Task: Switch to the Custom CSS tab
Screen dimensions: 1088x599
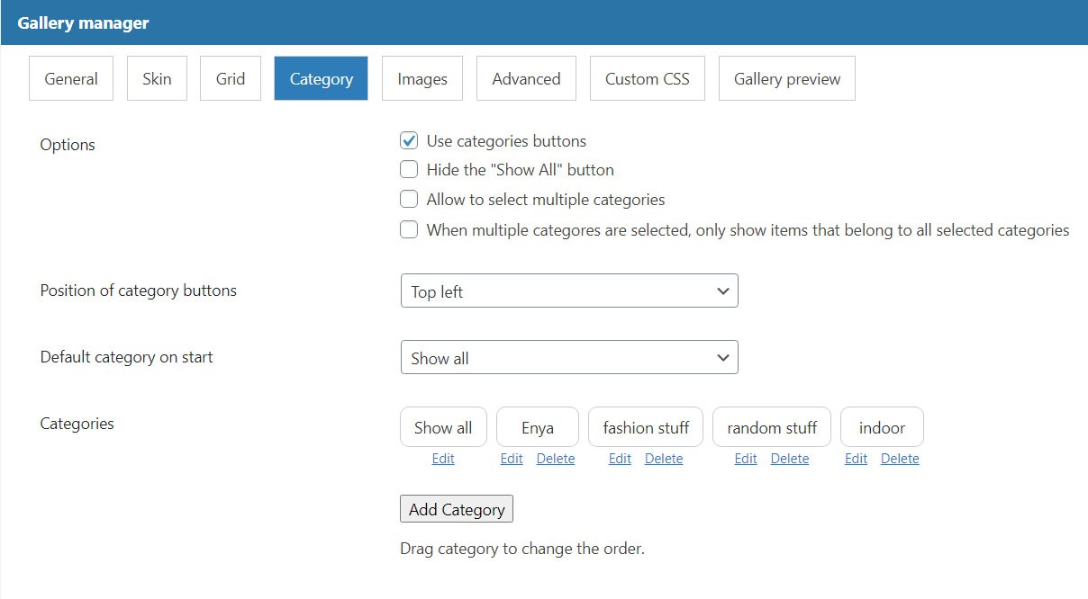Action: click(x=648, y=79)
